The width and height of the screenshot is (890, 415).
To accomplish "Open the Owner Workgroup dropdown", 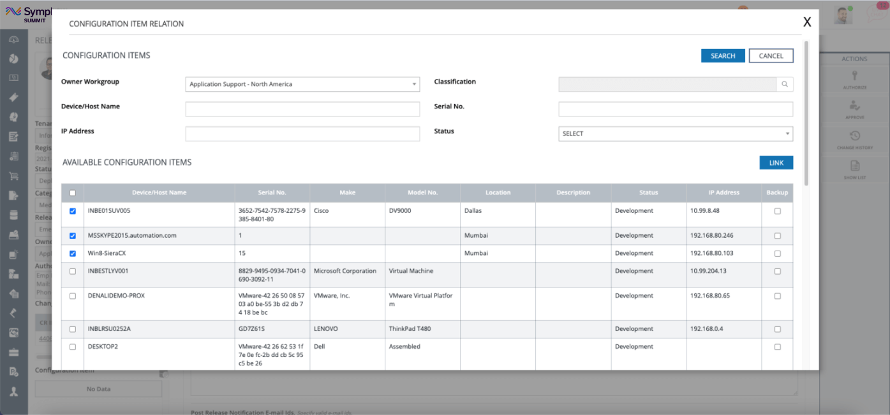I will click(302, 84).
